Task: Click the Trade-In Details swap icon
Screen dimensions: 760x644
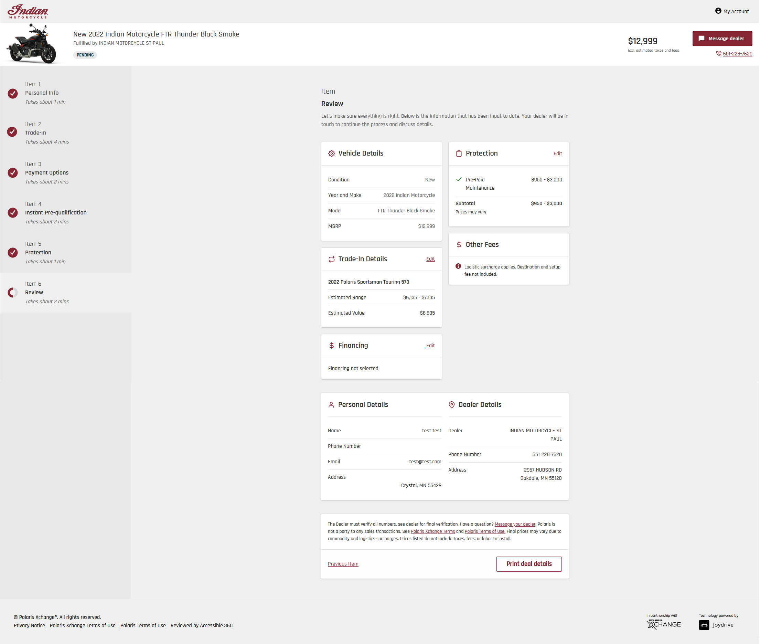Action: (331, 259)
